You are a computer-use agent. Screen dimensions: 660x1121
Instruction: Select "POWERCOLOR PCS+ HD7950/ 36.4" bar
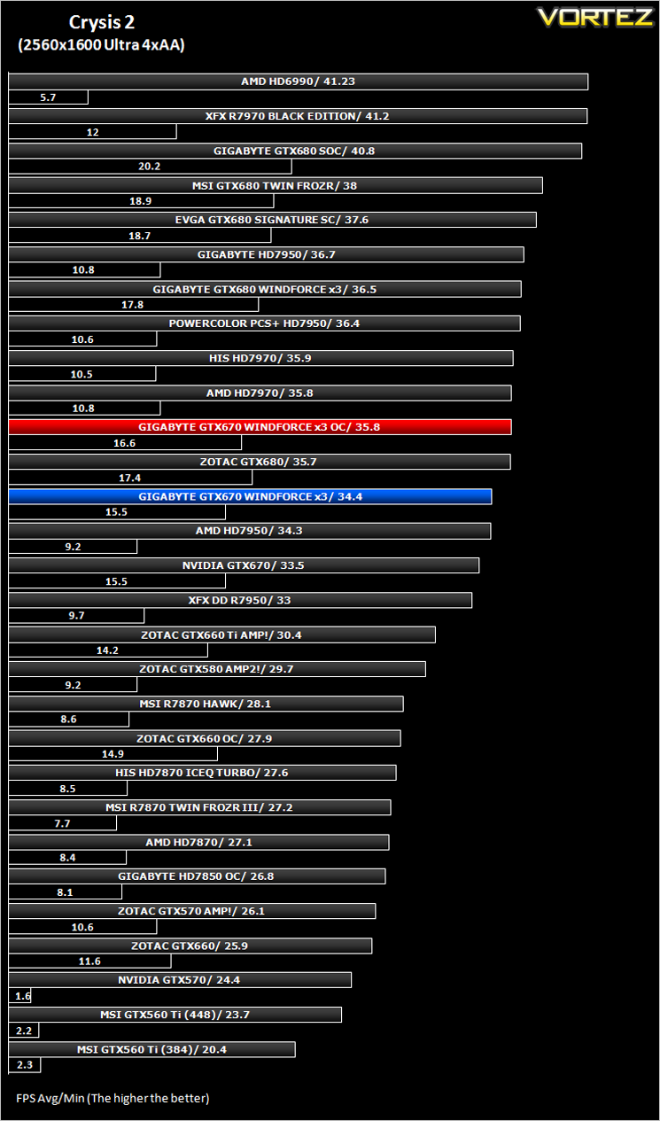(x=264, y=324)
